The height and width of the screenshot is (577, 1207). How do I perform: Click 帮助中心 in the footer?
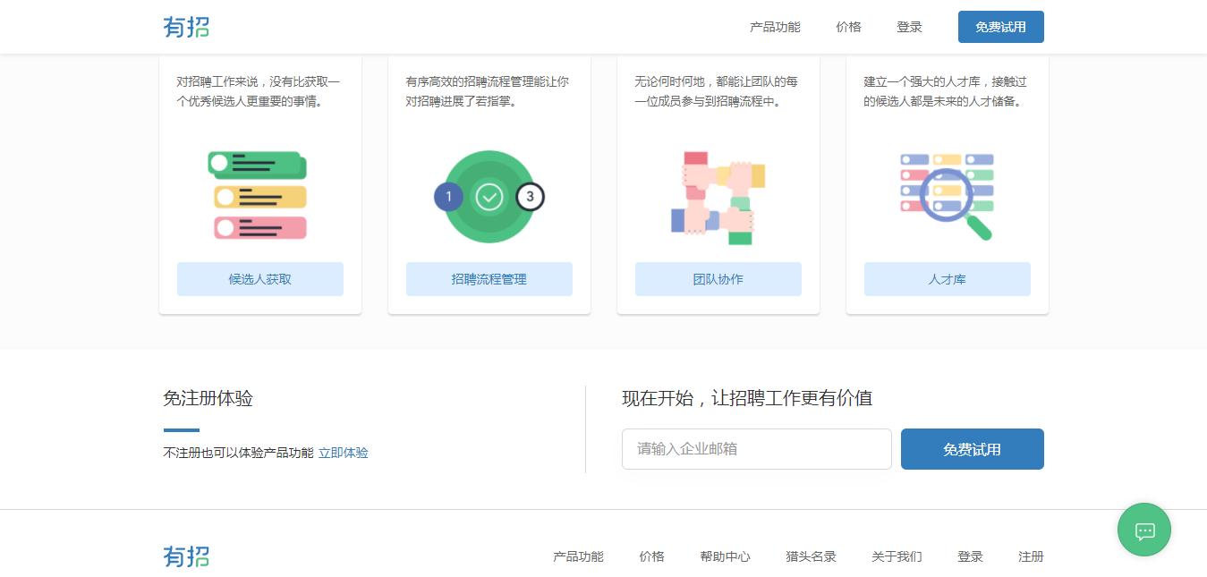point(725,556)
